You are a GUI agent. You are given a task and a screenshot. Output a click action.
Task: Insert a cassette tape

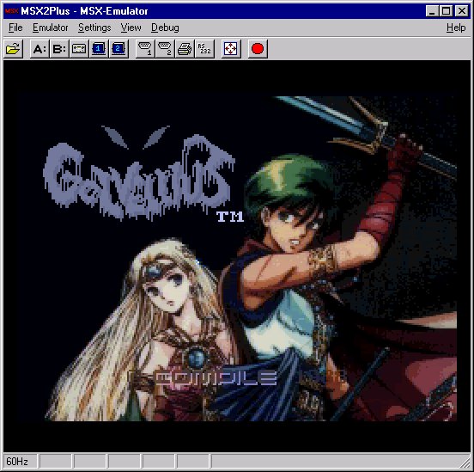(79, 49)
